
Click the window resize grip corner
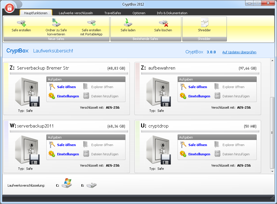(x=272, y=198)
